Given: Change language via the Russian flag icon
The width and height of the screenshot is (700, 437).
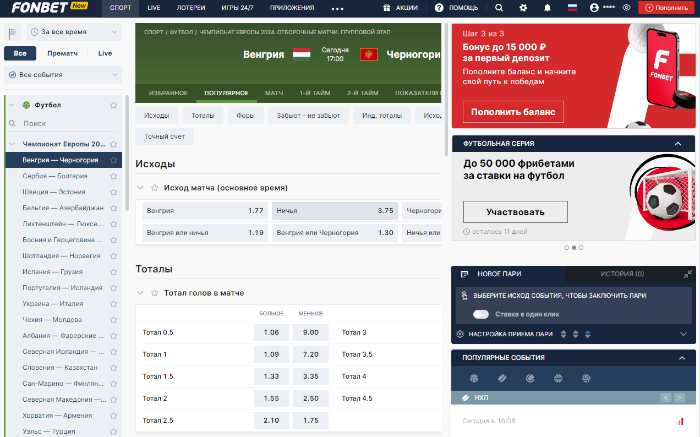Looking at the screenshot, I should pos(572,8).
